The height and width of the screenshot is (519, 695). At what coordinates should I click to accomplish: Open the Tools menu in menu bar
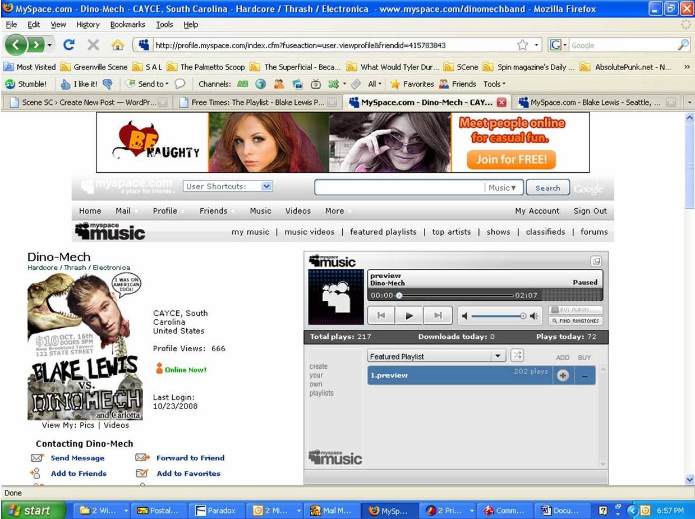164,25
